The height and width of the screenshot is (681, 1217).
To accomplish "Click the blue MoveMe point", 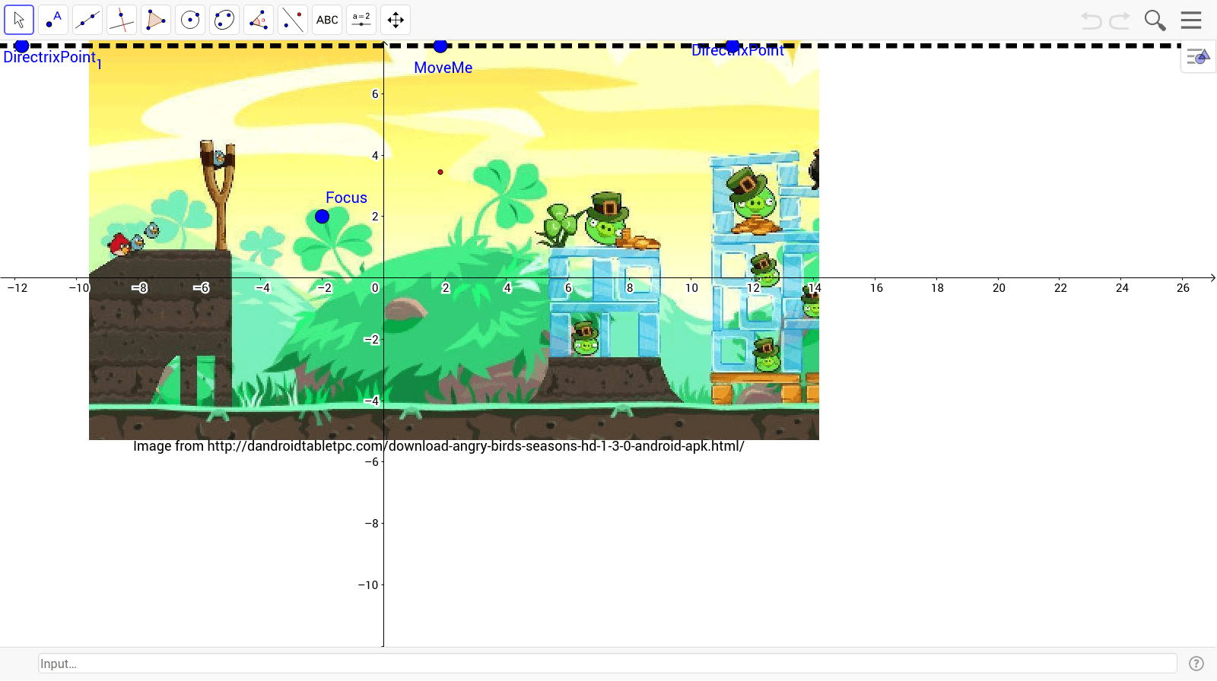I will coord(440,46).
